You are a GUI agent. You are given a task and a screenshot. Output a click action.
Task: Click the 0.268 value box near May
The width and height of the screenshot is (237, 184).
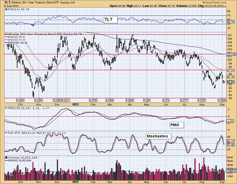click(x=147, y=100)
